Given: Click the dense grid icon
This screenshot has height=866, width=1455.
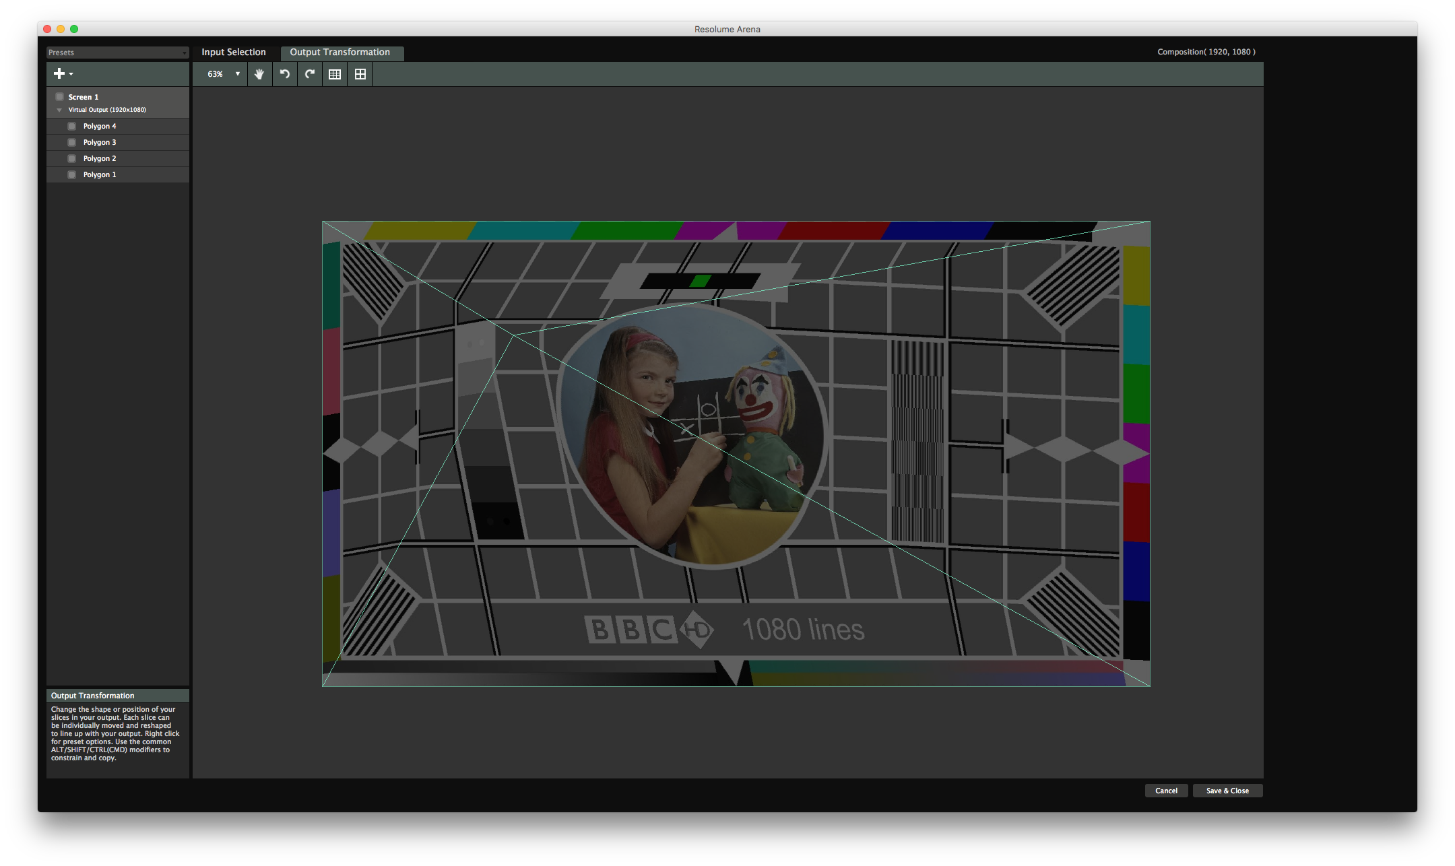Looking at the screenshot, I should [x=335, y=74].
